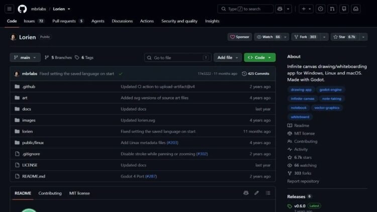377x212 pixels.
Task: Open the LICENSE file icon
Action: pyautogui.click(x=17, y=165)
